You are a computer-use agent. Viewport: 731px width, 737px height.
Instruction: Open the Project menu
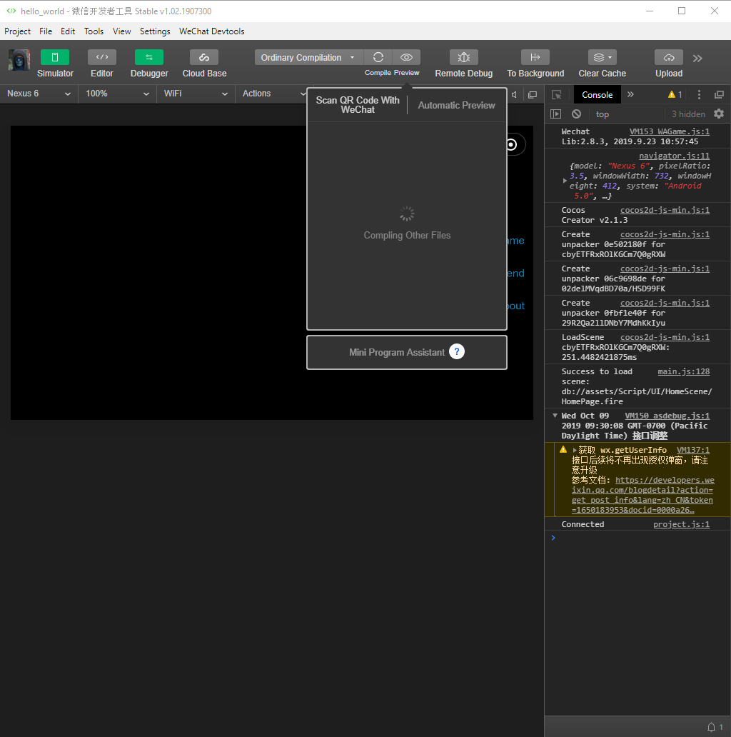point(17,31)
